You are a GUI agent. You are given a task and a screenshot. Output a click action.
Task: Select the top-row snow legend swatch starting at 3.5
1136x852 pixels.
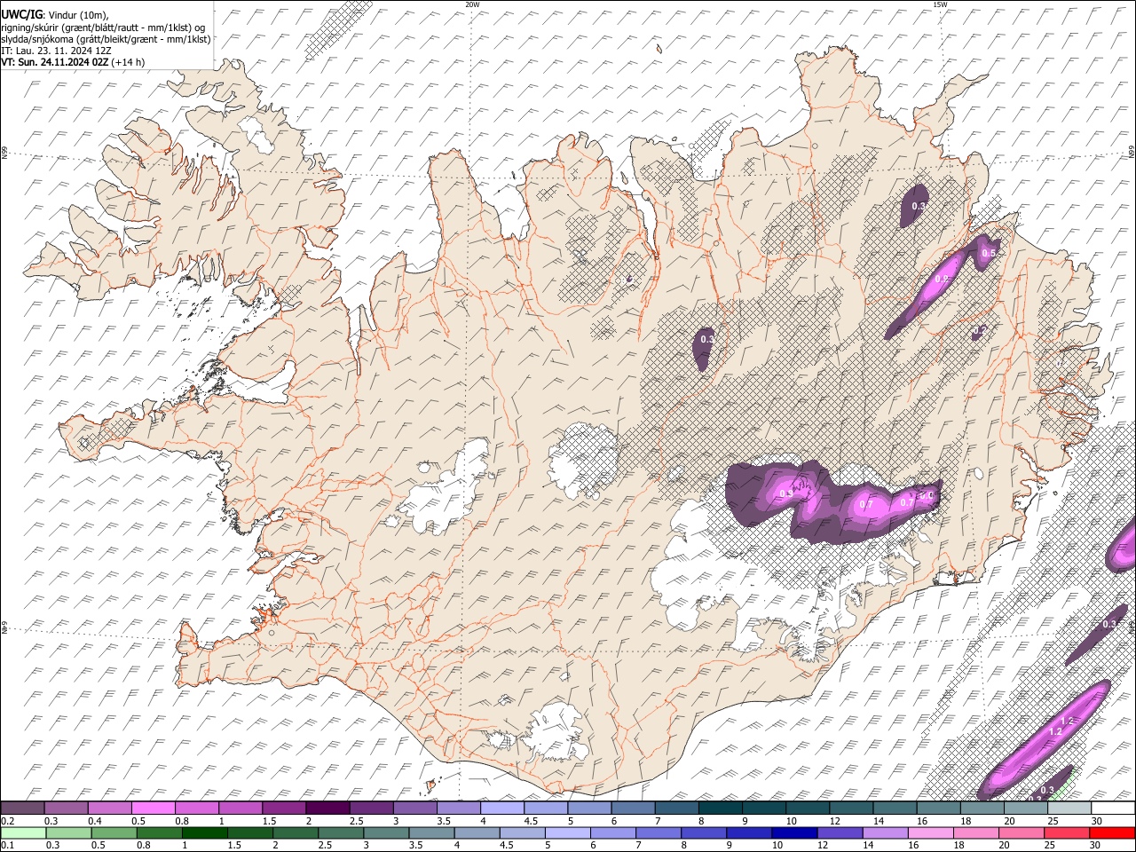pyautogui.click(x=458, y=808)
